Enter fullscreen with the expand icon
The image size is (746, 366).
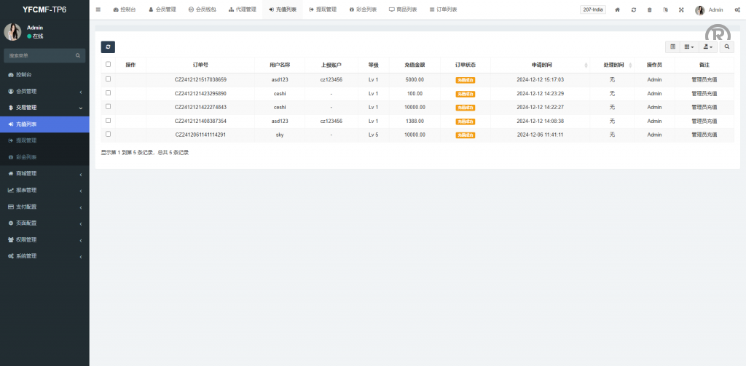coord(681,9)
